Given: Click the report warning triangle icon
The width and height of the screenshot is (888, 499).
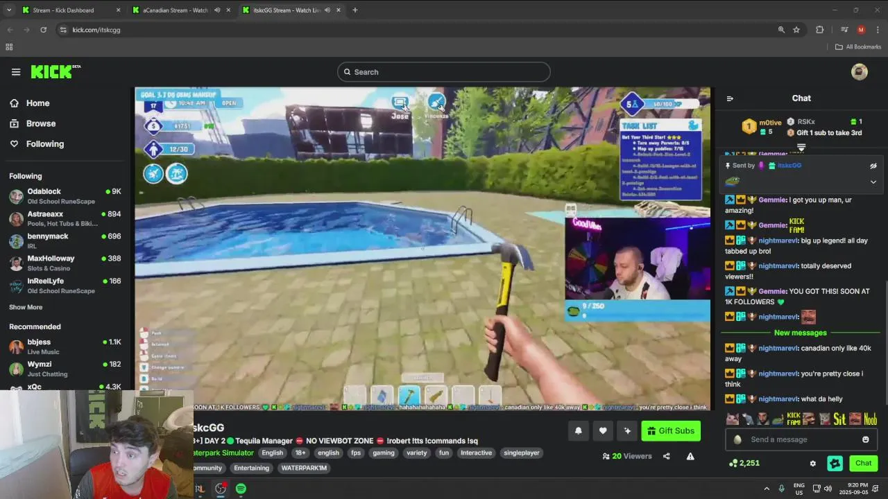Looking at the screenshot, I should [690, 456].
